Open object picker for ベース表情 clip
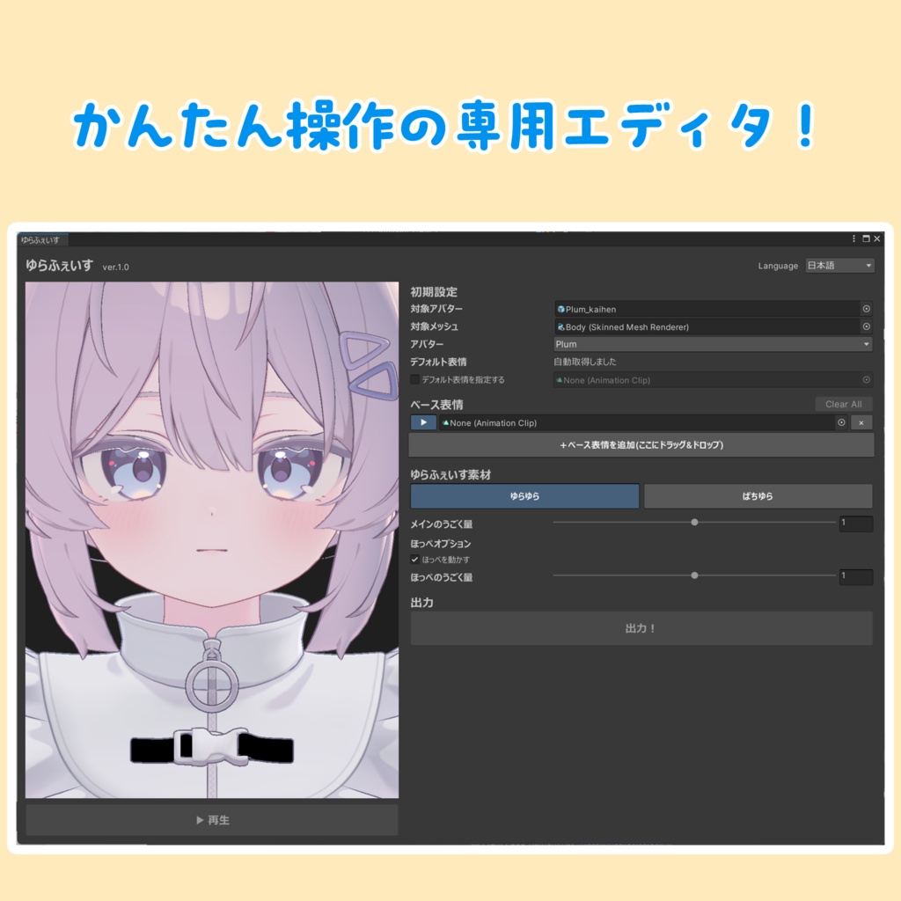 click(x=841, y=422)
